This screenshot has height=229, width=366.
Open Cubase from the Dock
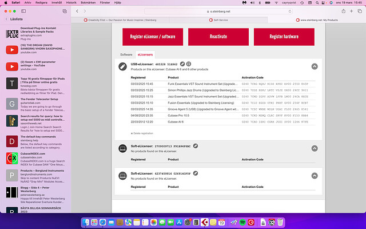(205, 222)
